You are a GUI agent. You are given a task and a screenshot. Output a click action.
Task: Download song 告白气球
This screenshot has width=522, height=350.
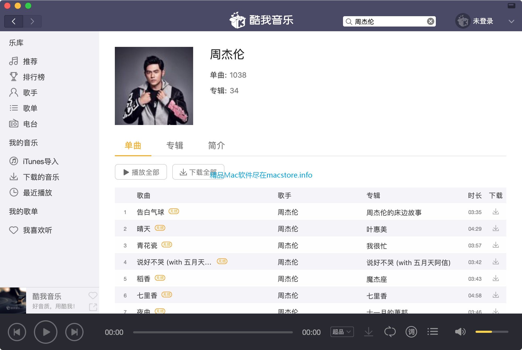coord(496,212)
